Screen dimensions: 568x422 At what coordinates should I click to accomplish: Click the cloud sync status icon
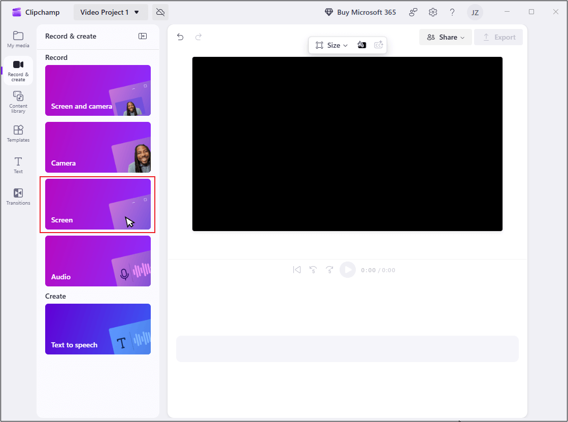[x=160, y=12]
